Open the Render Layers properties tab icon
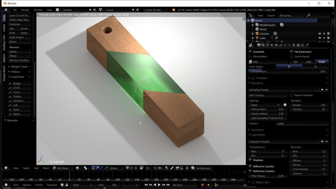The image size is (336, 189). [x=263, y=45]
